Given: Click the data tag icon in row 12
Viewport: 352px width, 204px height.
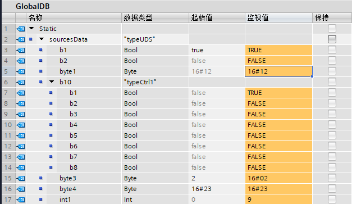Looking at the screenshot, I should click(x=21, y=146).
